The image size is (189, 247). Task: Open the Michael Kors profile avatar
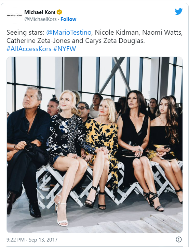coord(15,15)
